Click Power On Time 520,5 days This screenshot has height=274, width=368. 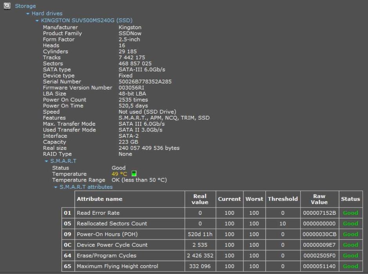[133, 106]
